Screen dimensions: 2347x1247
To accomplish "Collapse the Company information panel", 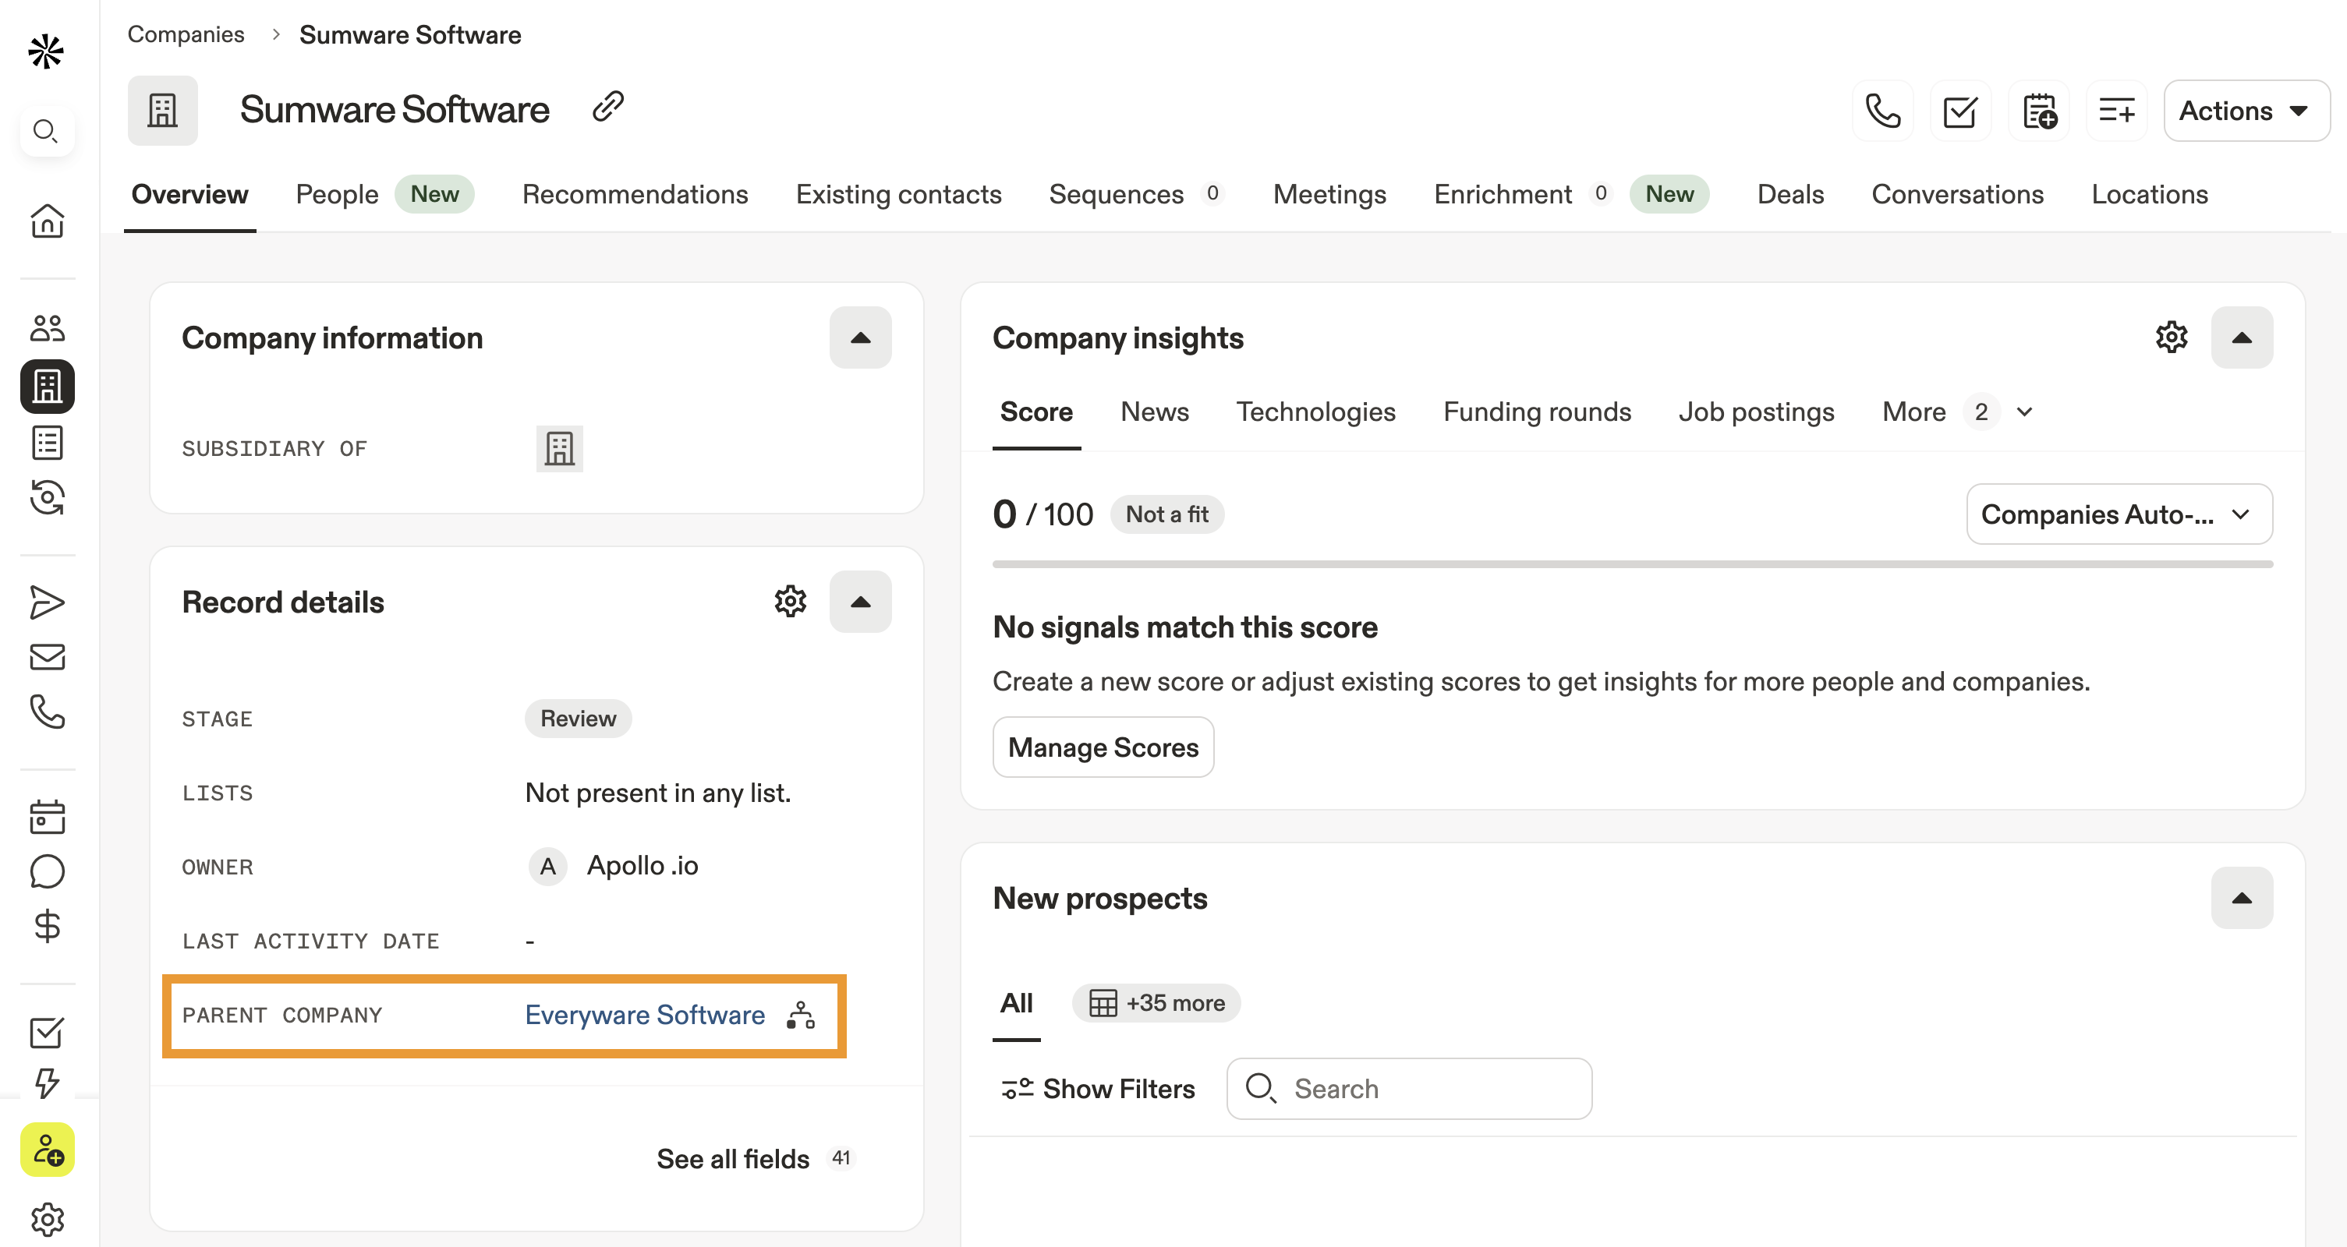I will tap(860, 338).
